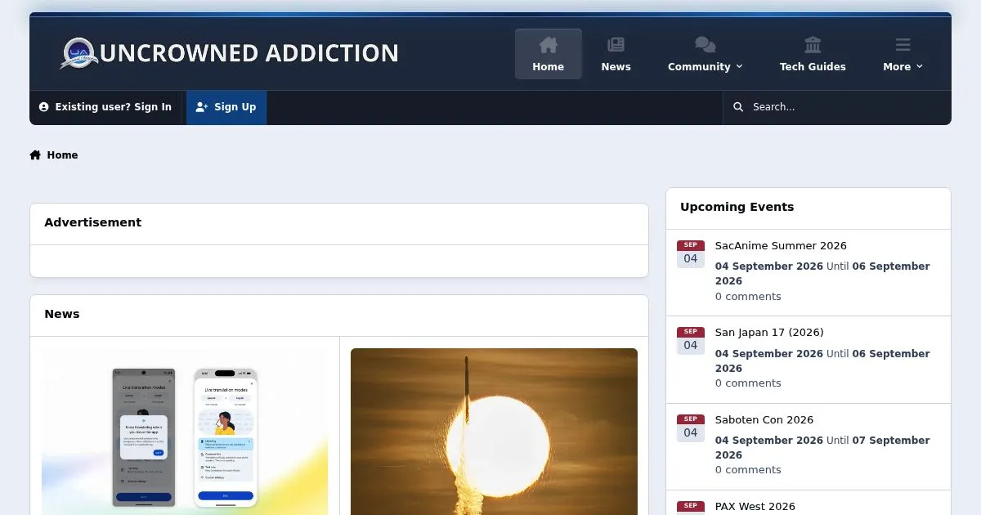Open the Saboten Con 2026 event

pyautogui.click(x=764, y=420)
